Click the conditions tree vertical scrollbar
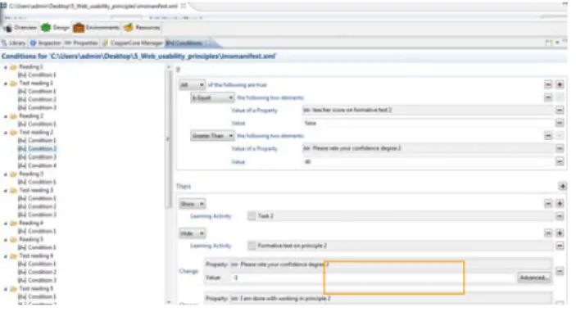 pos(169,139)
